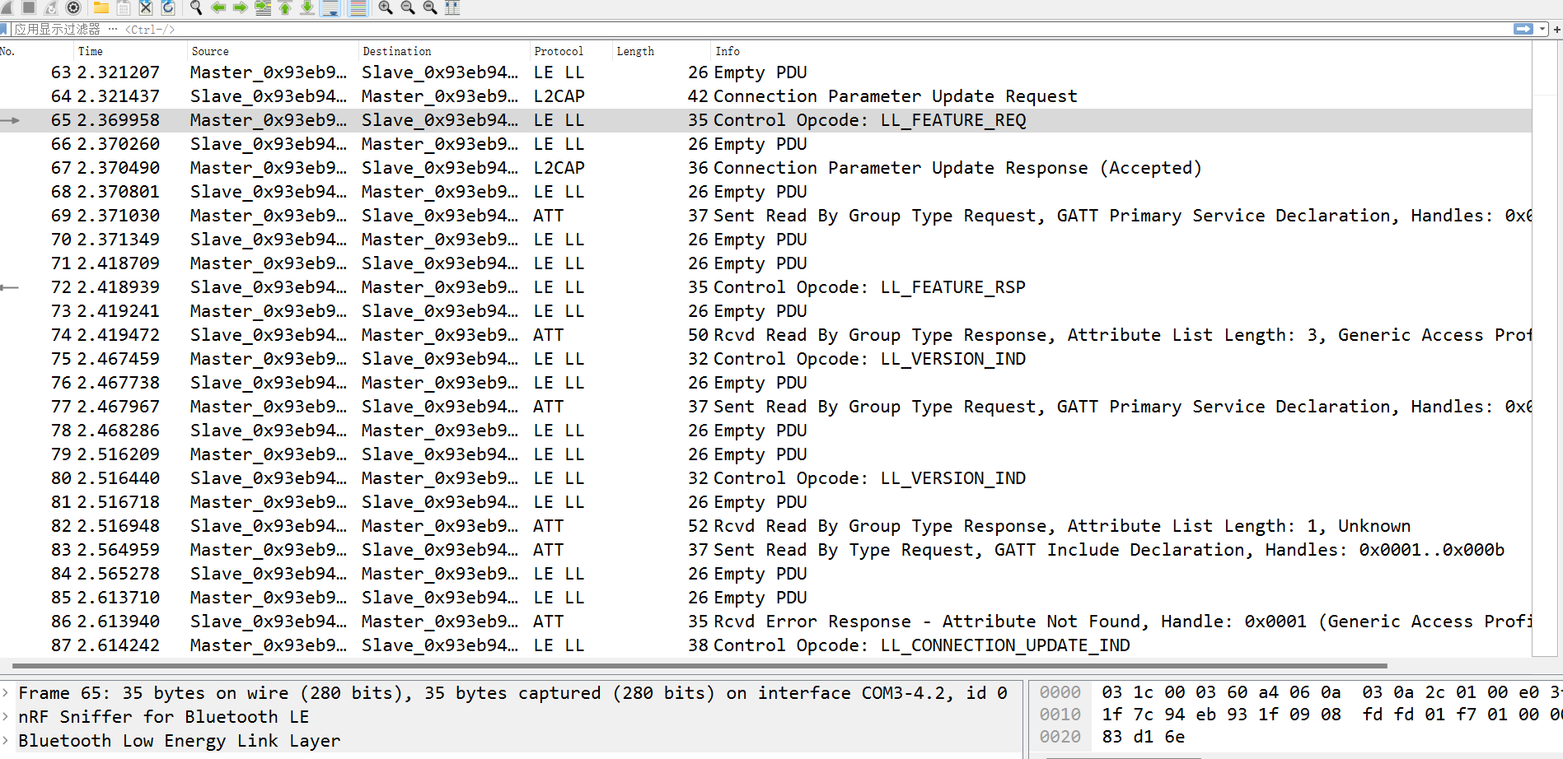Image resolution: width=1563 pixels, height=759 pixels.
Task: Restart the current capture
Action: pyautogui.click(x=51, y=7)
